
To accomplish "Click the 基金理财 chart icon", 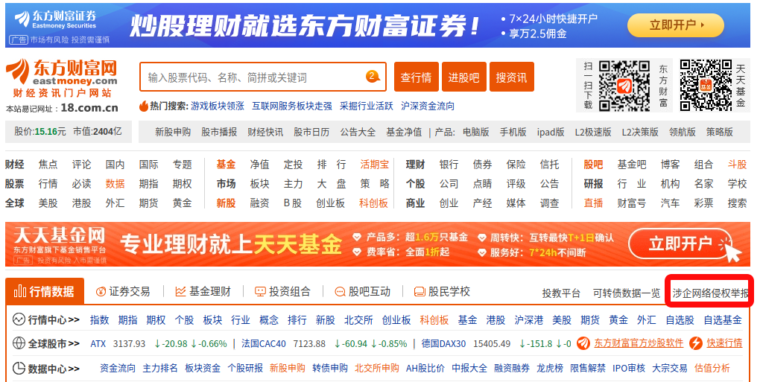I will click(180, 292).
